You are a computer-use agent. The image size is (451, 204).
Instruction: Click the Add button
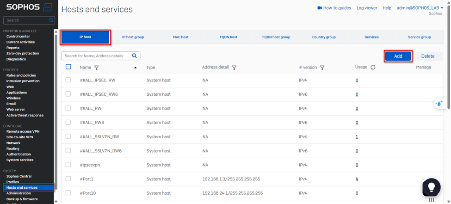[398, 56]
